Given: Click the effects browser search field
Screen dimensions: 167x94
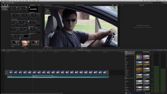Looking at the screenshot, I should [x=137, y=93].
